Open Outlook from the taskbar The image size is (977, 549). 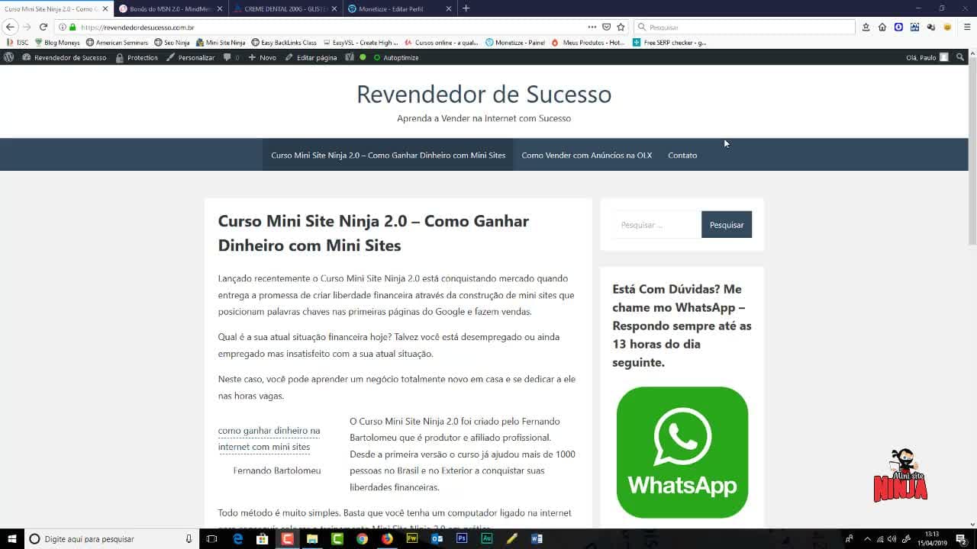tap(437, 538)
